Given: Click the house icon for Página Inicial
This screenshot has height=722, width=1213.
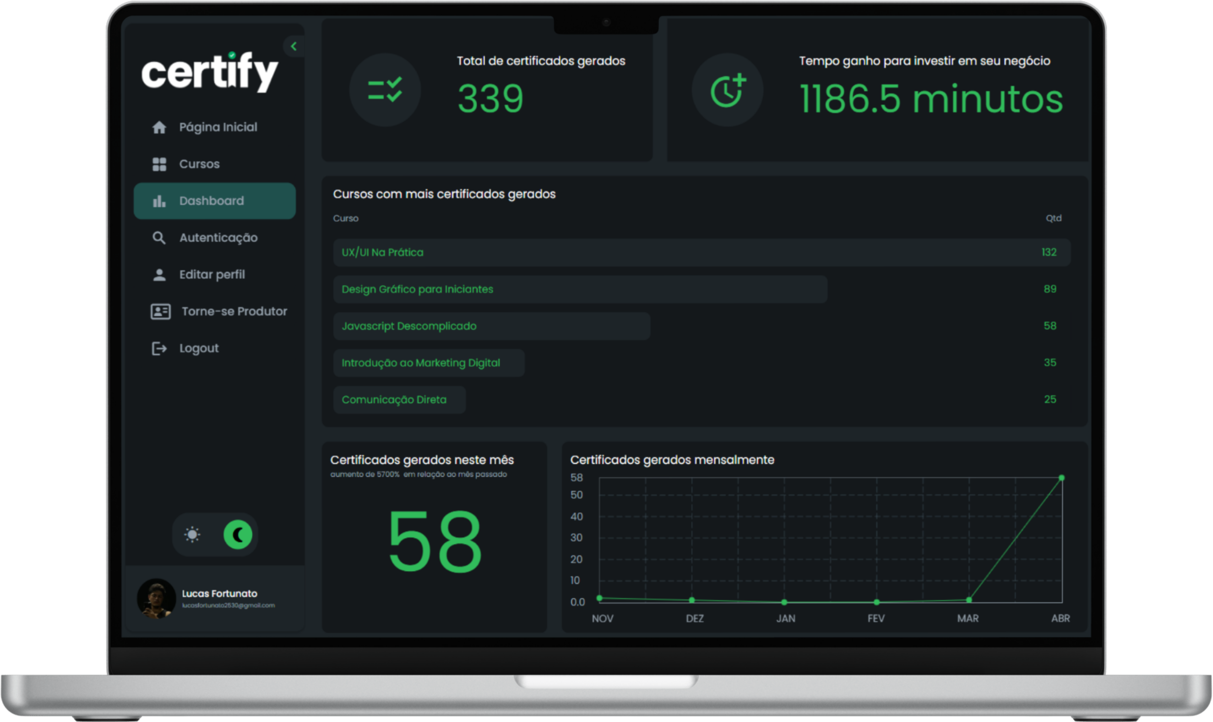Looking at the screenshot, I should pos(159,127).
